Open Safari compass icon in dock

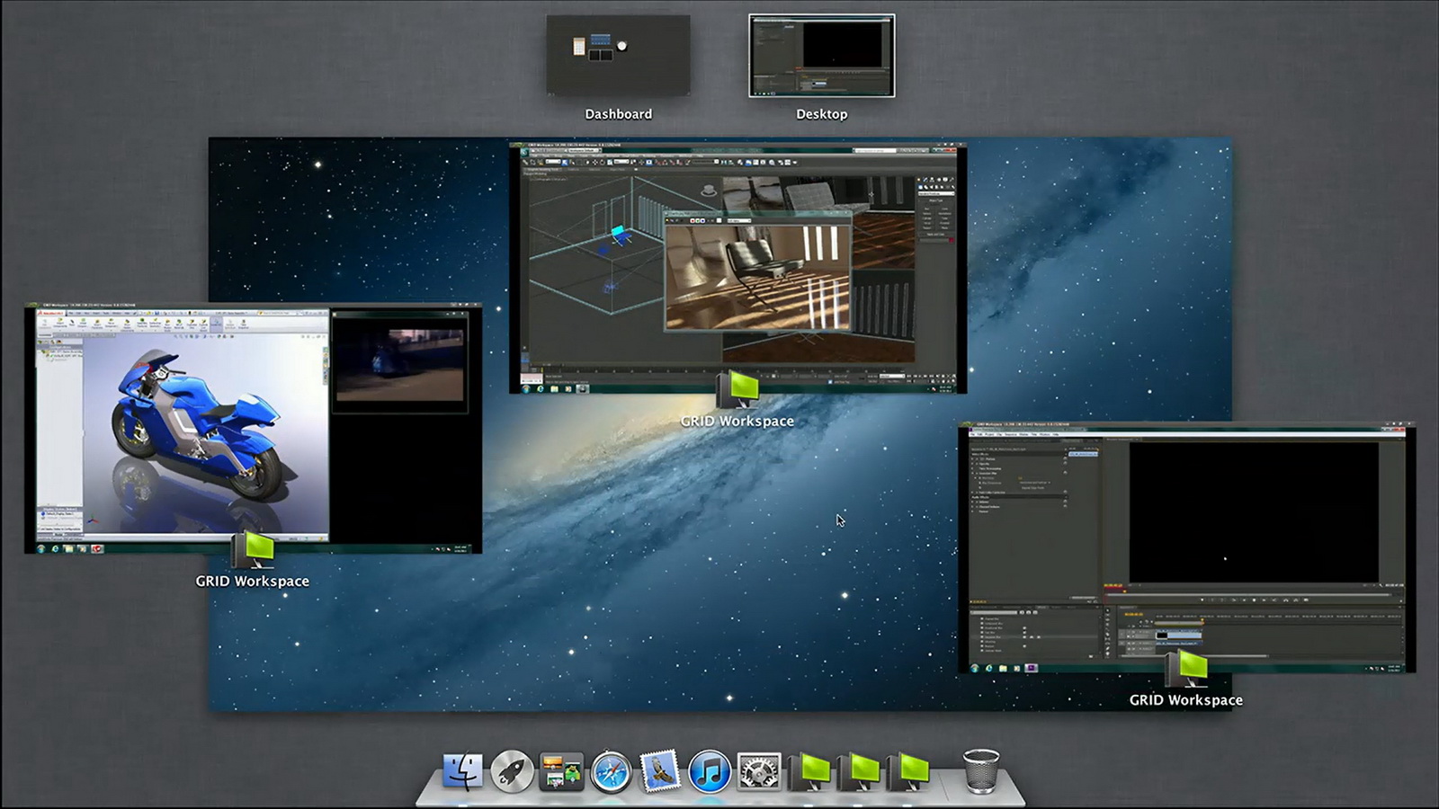[x=611, y=771]
